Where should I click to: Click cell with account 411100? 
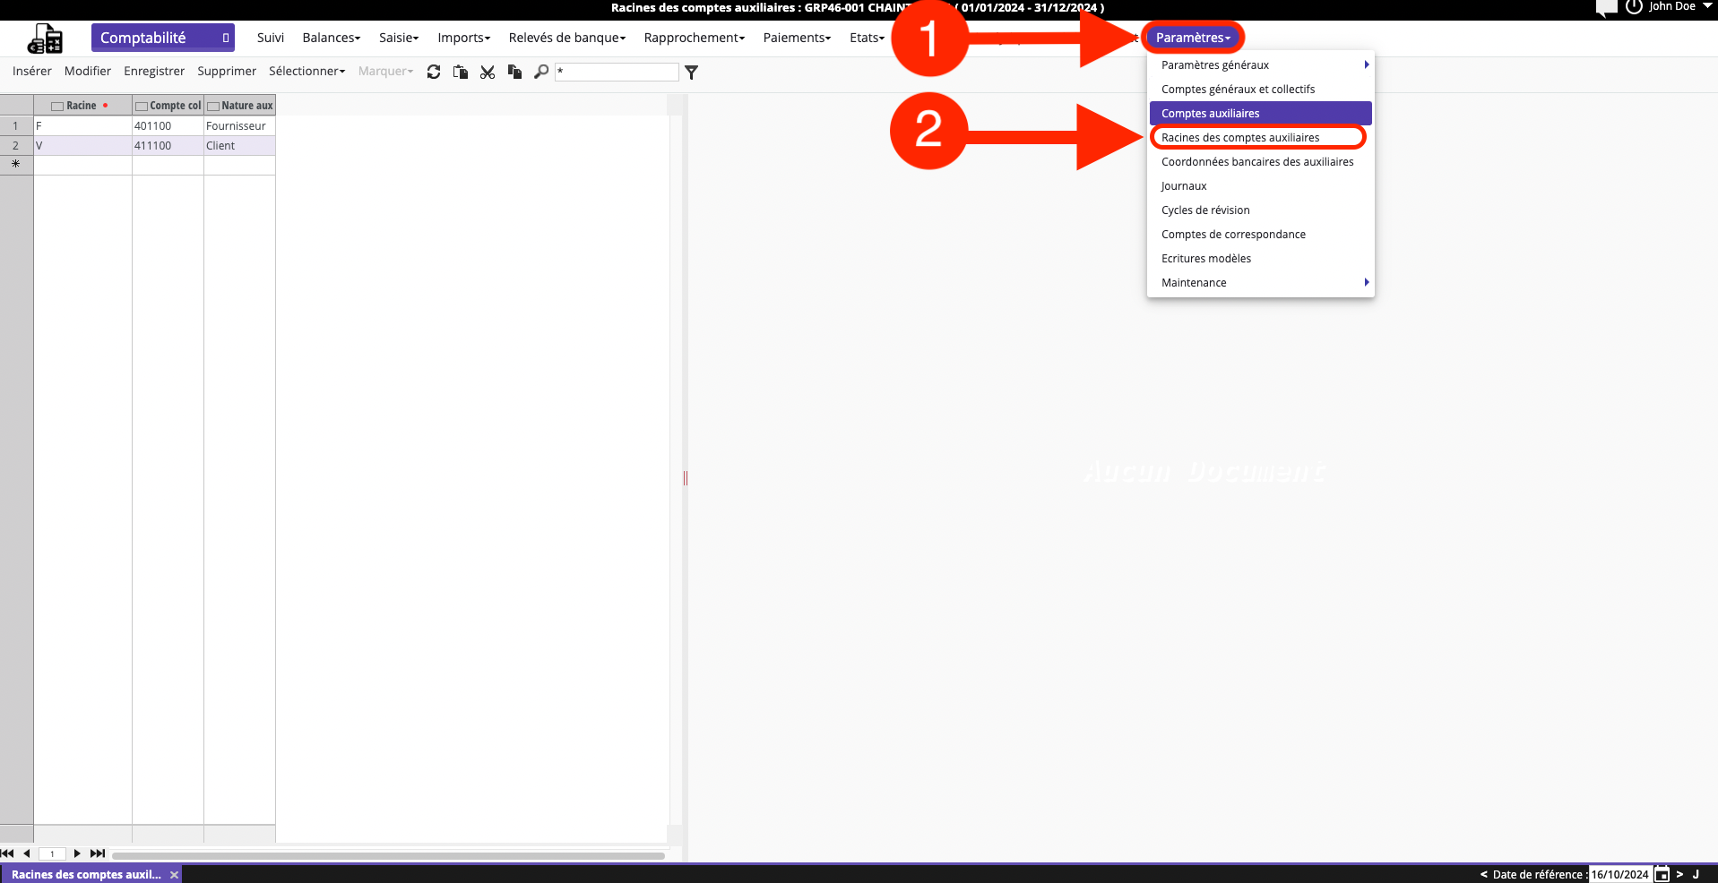168,145
